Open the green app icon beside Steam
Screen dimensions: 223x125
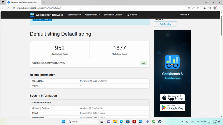(153, 122)
